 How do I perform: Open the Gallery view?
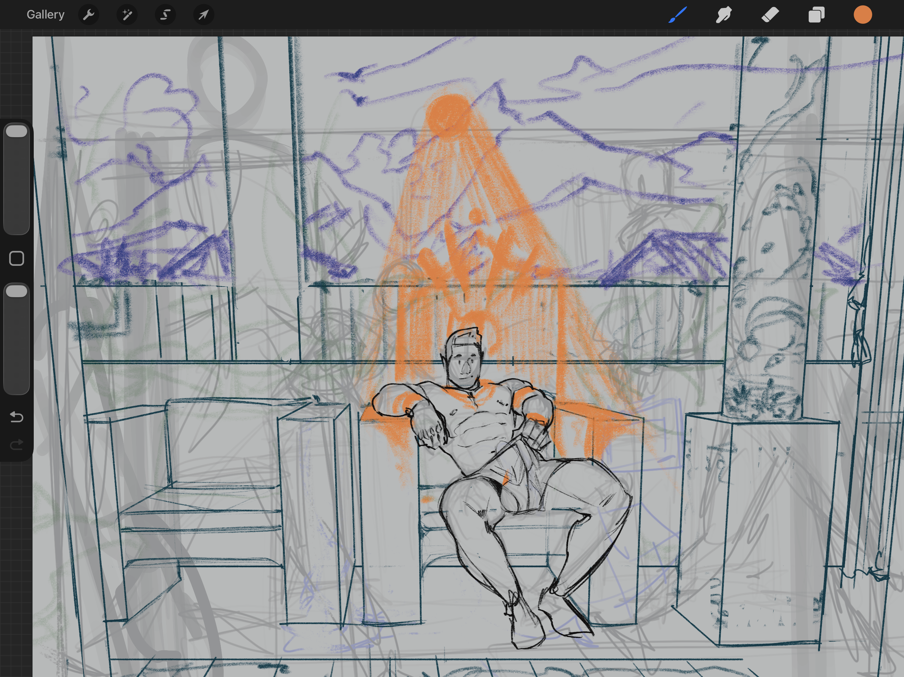45,15
